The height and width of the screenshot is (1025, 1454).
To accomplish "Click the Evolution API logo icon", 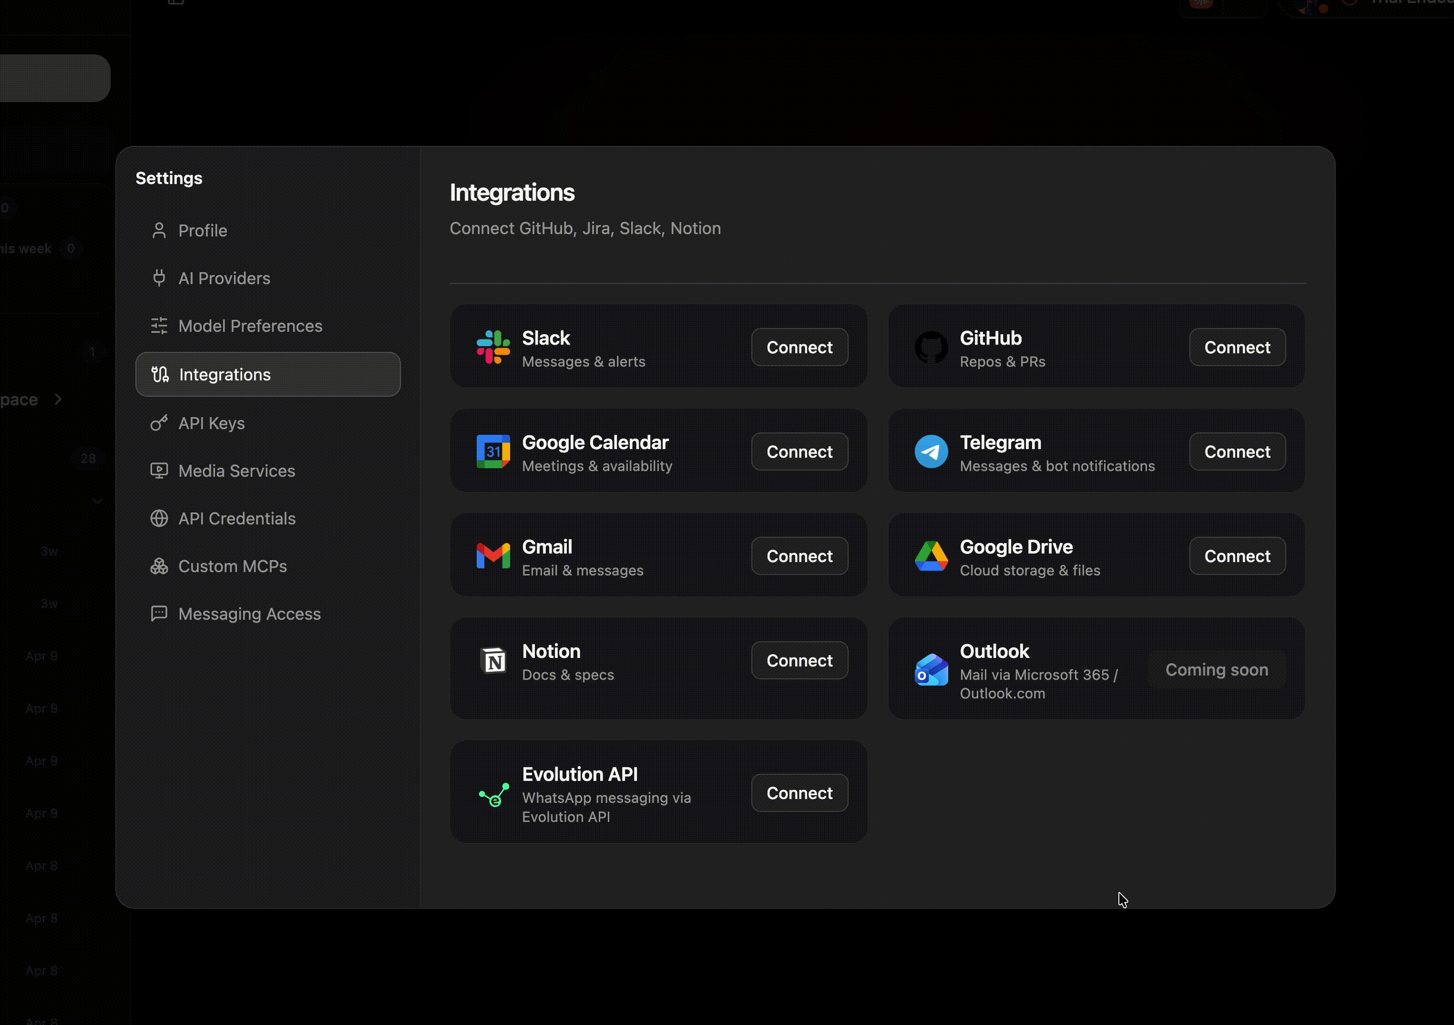I will (493, 794).
